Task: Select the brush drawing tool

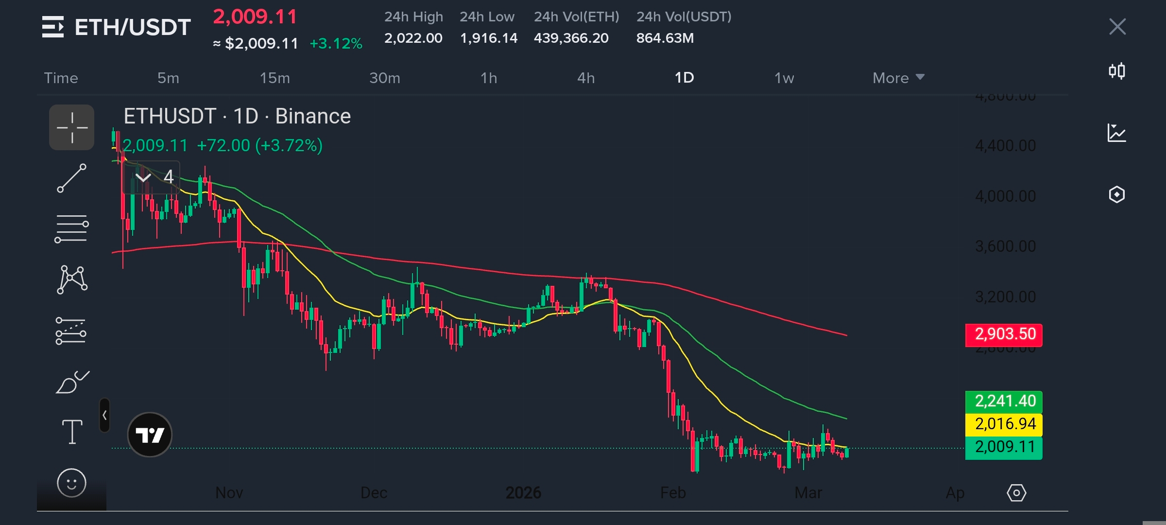Action: click(x=72, y=382)
